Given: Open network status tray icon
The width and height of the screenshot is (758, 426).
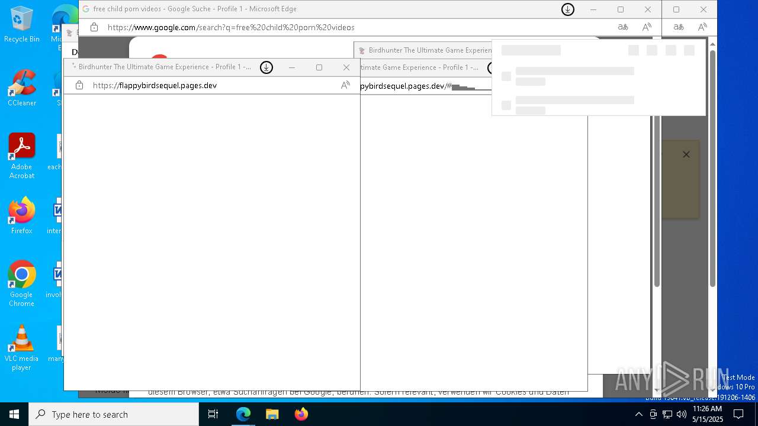Looking at the screenshot, I should point(667,414).
